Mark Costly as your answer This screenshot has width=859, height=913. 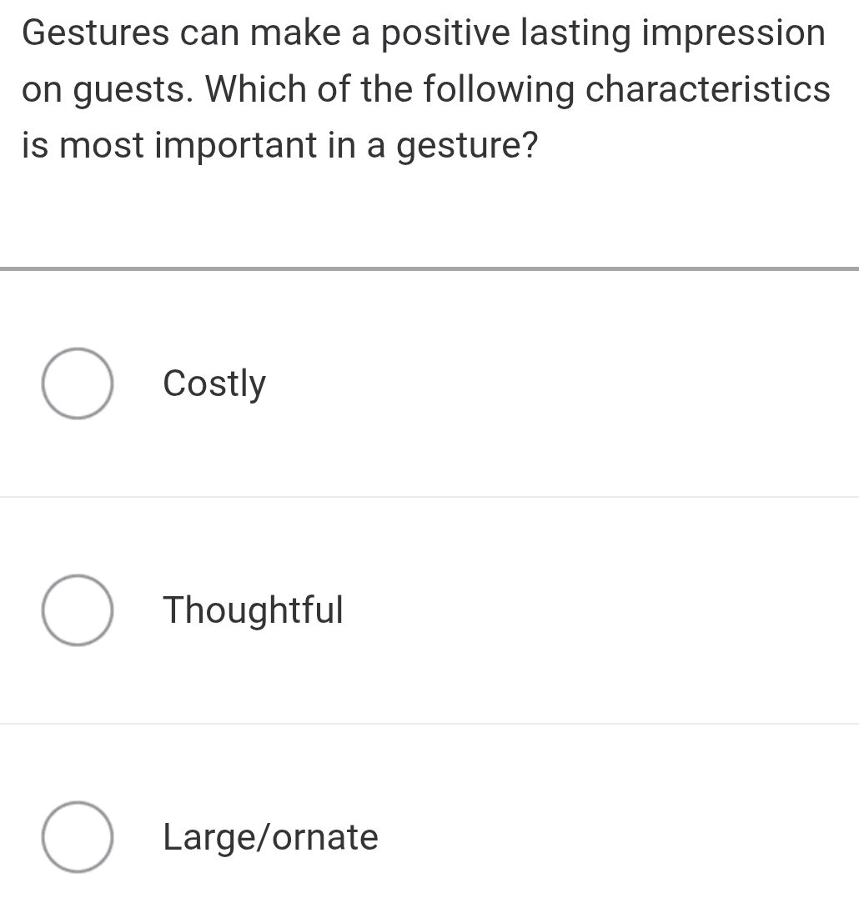77,384
